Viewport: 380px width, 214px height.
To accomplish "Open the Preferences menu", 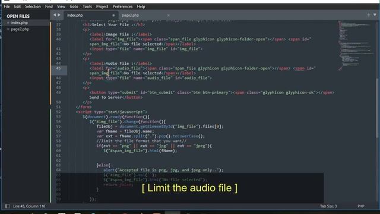I will 122,7.
